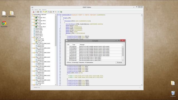Select the white document file on desktop
Viewport: 178px width, 100px height.
(4, 13)
